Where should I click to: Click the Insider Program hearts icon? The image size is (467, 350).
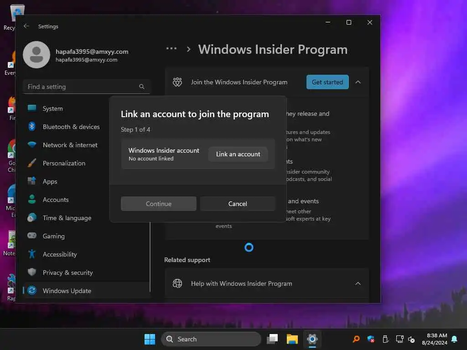point(177,82)
